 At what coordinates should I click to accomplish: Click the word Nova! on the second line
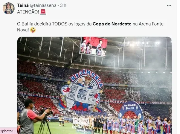click(23, 30)
